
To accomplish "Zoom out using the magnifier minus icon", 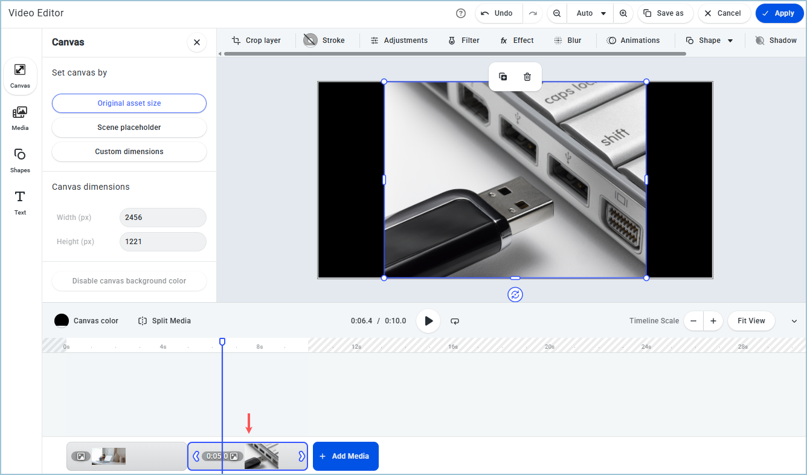I will tap(557, 13).
